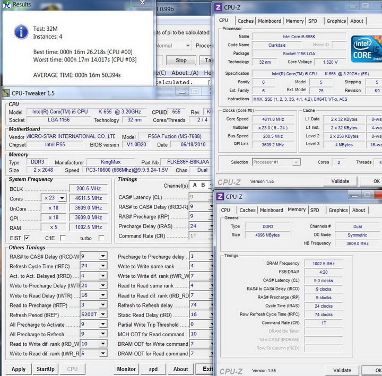Viewport: 382px width, 376px height.
Task: Open About tab in bottom CPU-Z window
Action: point(359,210)
